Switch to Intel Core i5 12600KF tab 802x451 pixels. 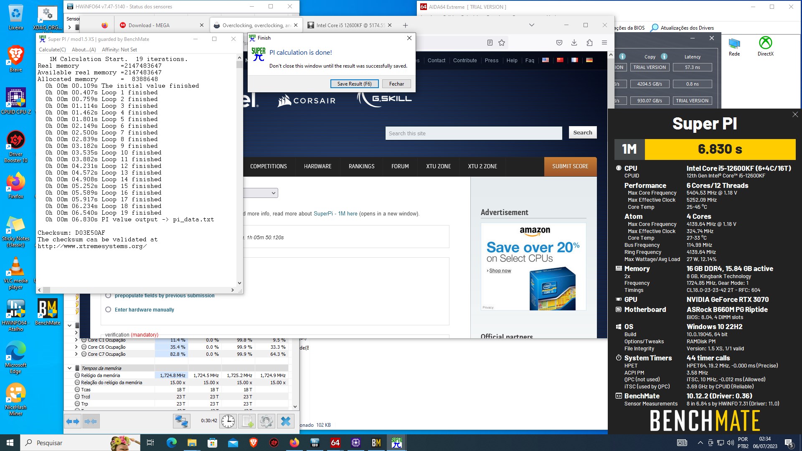tap(350, 25)
